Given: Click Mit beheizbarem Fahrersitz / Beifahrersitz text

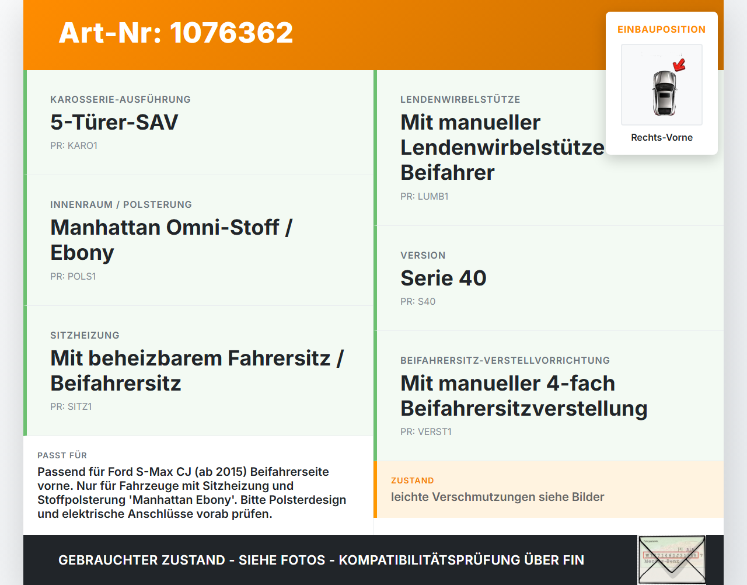Looking at the screenshot, I should pos(197,370).
